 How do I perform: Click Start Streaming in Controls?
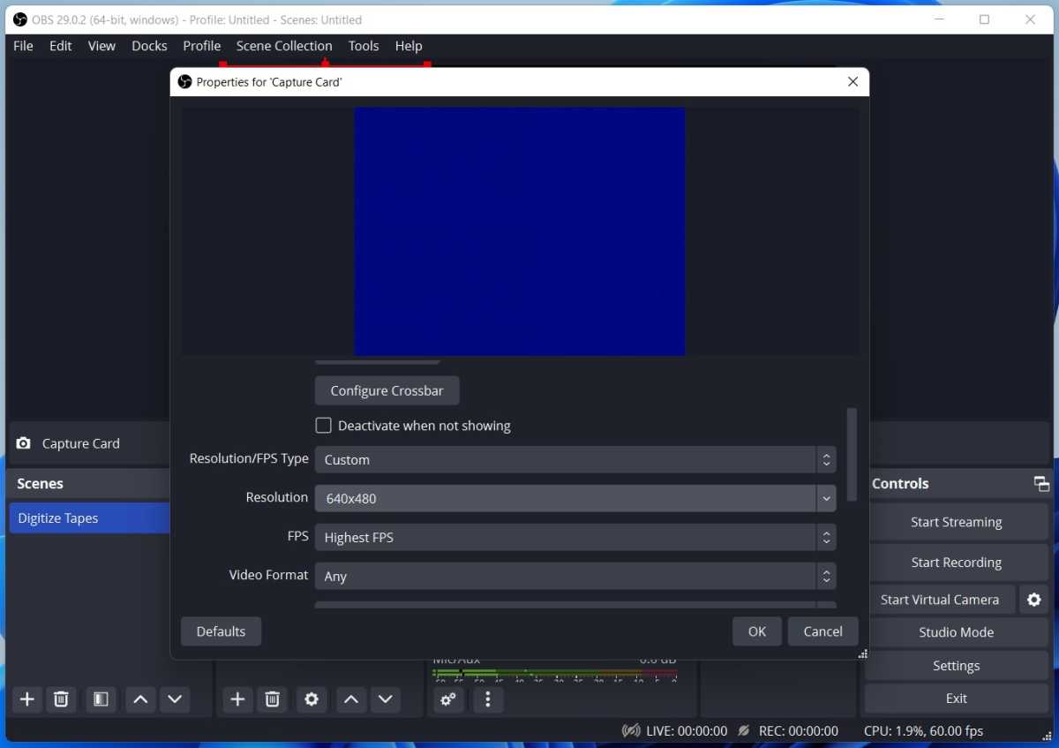(x=957, y=522)
